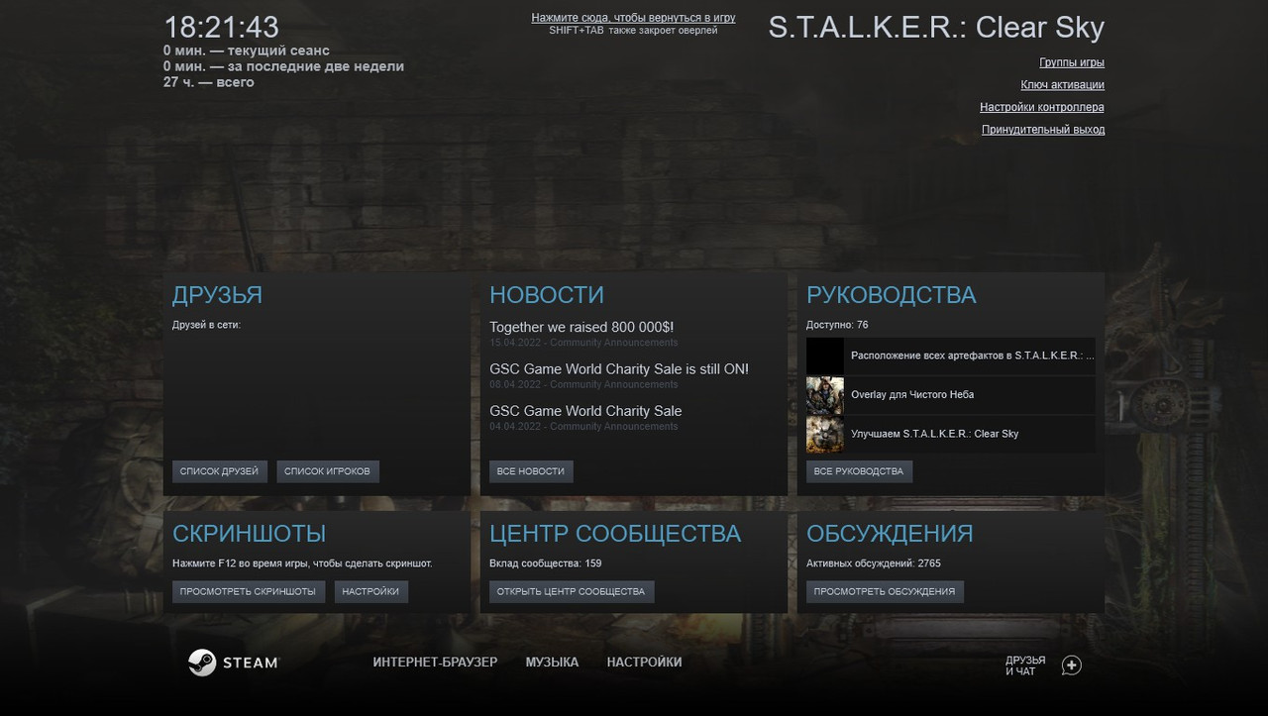The image size is (1268, 716).
Task: Open Интернет-браузер in bottom menu
Action: (x=435, y=663)
